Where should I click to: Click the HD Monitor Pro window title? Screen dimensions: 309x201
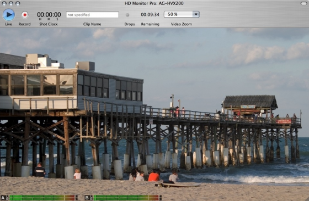click(154, 3)
